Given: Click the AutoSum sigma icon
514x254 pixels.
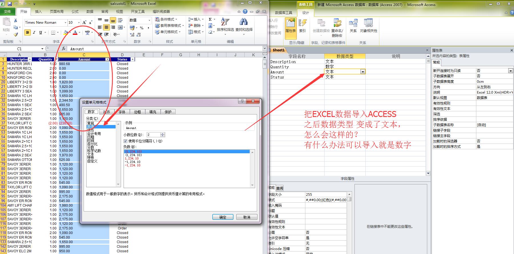Looking at the screenshot, I should click(210, 19).
